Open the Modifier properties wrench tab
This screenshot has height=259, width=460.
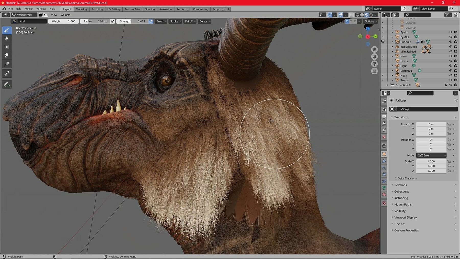click(x=384, y=161)
